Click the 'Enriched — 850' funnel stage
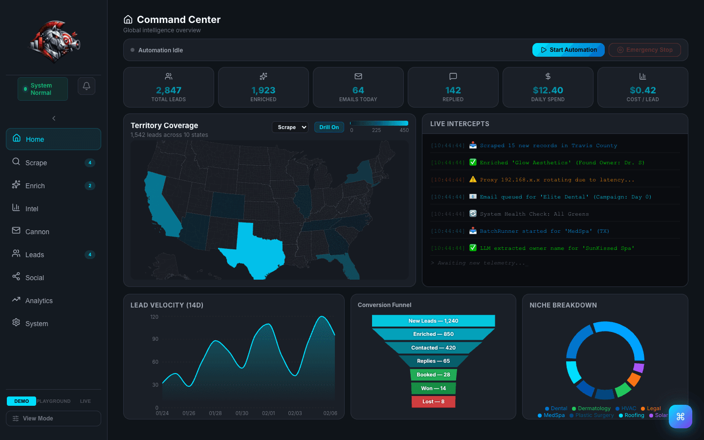This screenshot has height=440, width=704. [434, 334]
